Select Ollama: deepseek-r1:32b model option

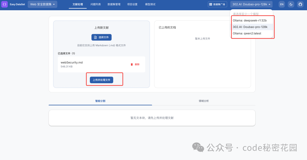252,20
